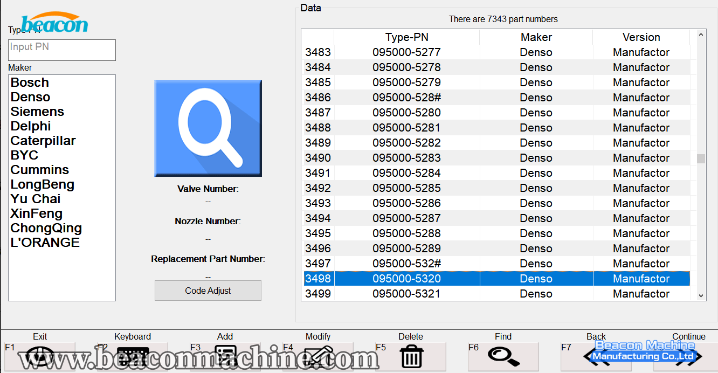The width and height of the screenshot is (718, 373).
Task: Click the Add icon (F3)
Action: coord(225,356)
